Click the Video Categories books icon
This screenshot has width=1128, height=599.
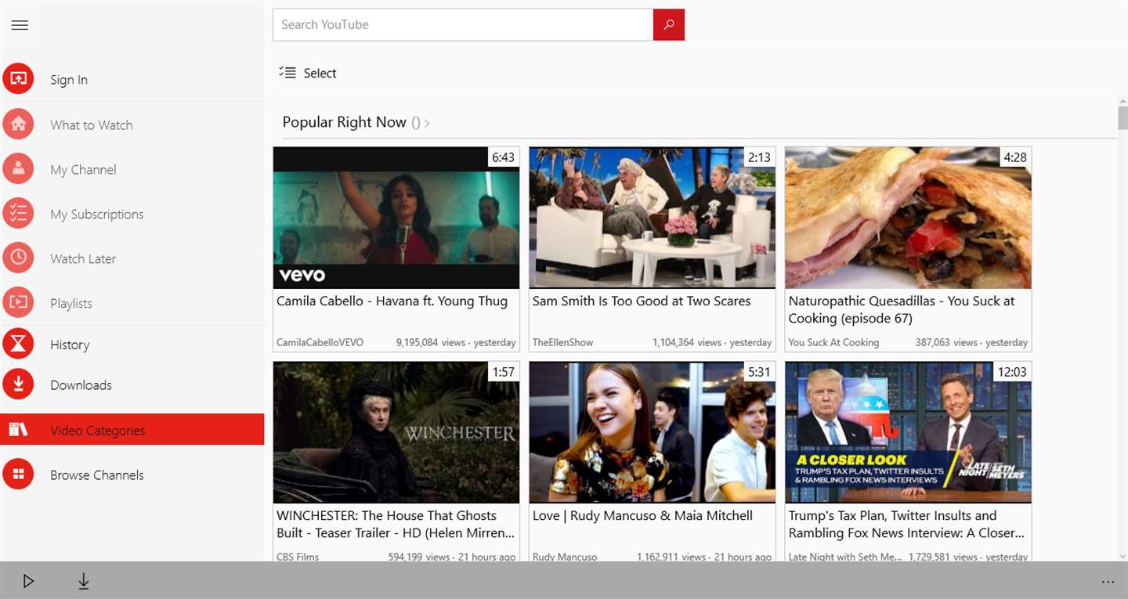(18, 429)
